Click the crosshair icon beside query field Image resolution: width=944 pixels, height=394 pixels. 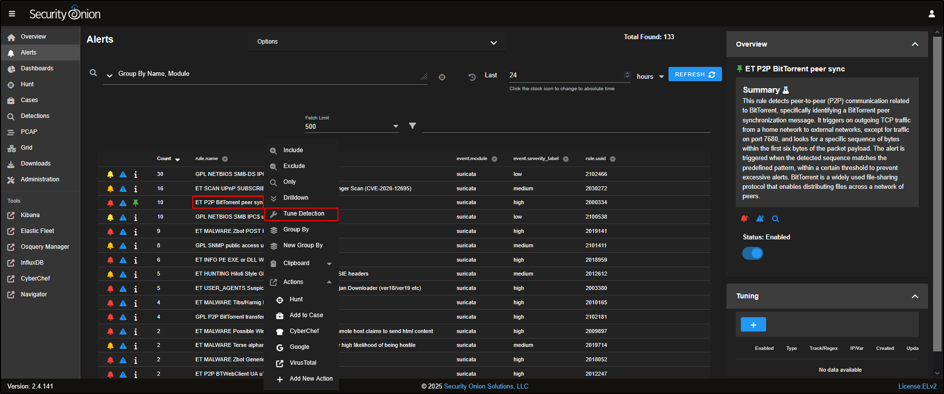(442, 77)
